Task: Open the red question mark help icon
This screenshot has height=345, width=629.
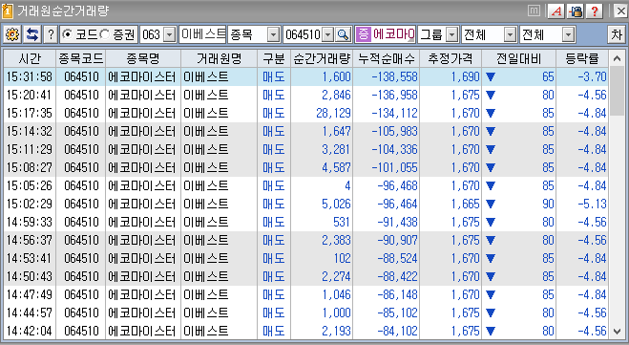Action: pyautogui.click(x=595, y=11)
